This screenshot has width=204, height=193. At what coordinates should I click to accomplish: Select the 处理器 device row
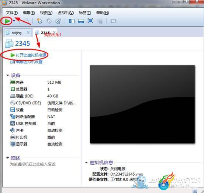[43, 89]
